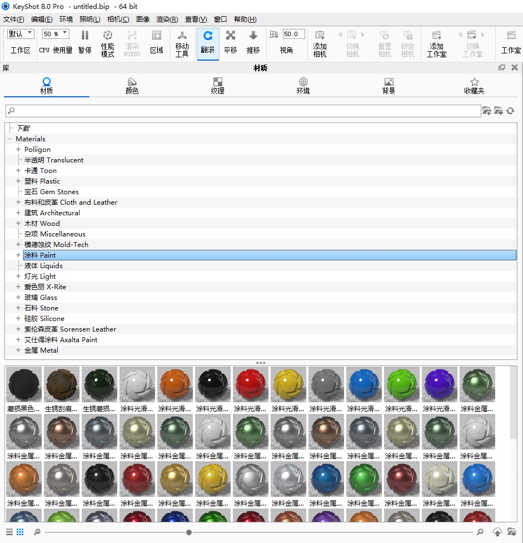This screenshot has width=523, height=543.
Task: Expand the 塑料 Plastic material folder
Action: click(x=18, y=181)
